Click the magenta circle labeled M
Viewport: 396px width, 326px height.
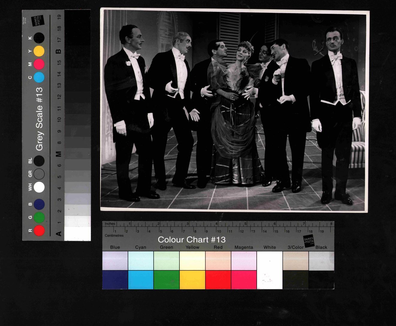coord(39,64)
